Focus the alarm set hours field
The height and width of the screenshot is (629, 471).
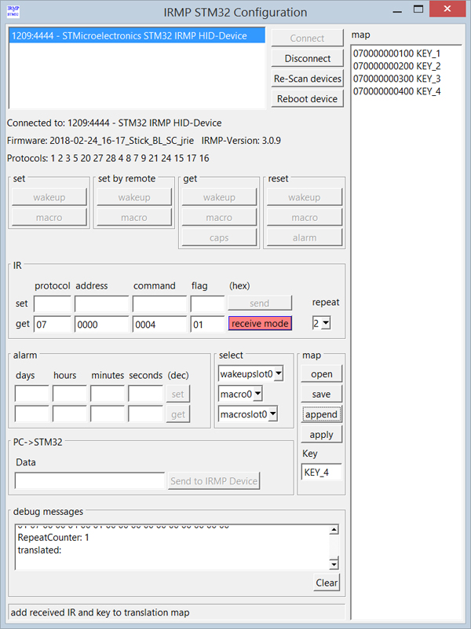coord(69,394)
